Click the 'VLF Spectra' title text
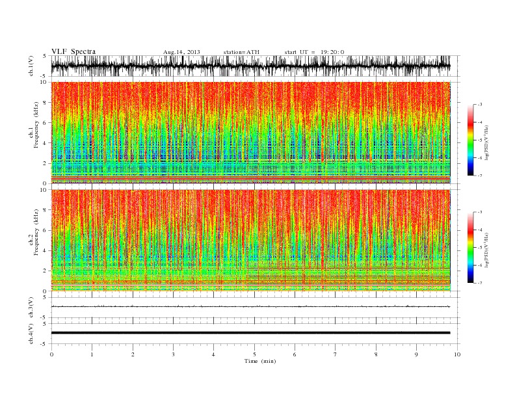 pyautogui.click(x=73, y=51)
